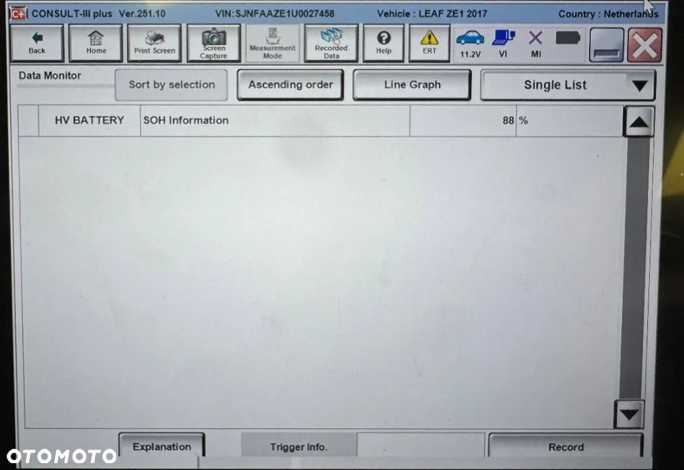Click the Data Monitor heading label
Image resolution: width=684 pixels, height=470 pixels.
[50, 75]
